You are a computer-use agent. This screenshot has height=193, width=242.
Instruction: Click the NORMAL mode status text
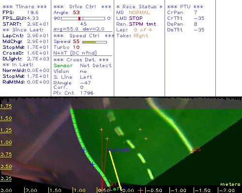139,13
